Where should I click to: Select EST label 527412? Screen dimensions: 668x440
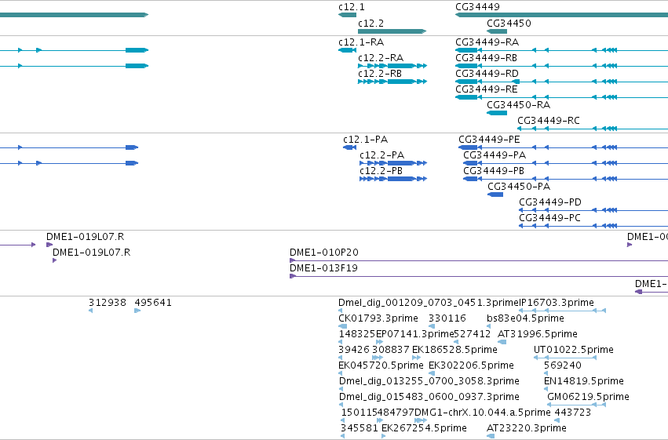[473, 334]
